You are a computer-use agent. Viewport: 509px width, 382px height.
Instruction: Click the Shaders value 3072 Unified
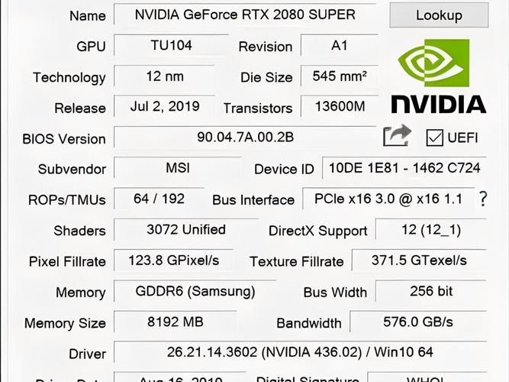pyautogui.click(x=186, y=229)
